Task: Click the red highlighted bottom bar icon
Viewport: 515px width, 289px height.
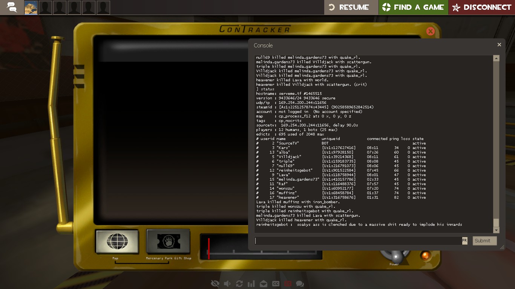Action: coord(288,284)
